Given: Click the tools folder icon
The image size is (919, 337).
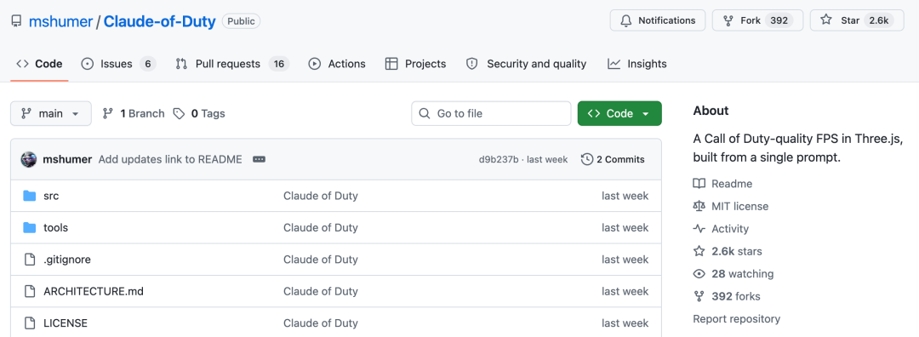Looking at the screenshot, I should click(29, 227).
